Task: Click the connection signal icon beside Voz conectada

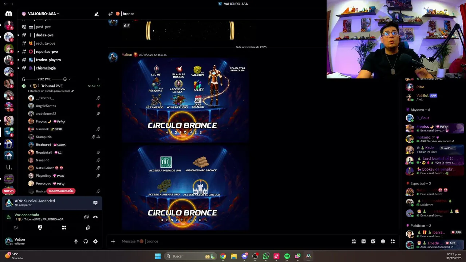Action: [9, 217]
